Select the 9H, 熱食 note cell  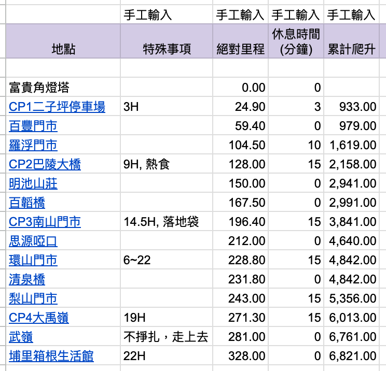pyautogui.click(x=167, y=164)
